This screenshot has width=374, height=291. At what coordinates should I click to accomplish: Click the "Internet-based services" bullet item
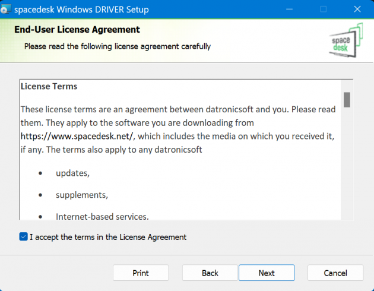tap(101, 216)
